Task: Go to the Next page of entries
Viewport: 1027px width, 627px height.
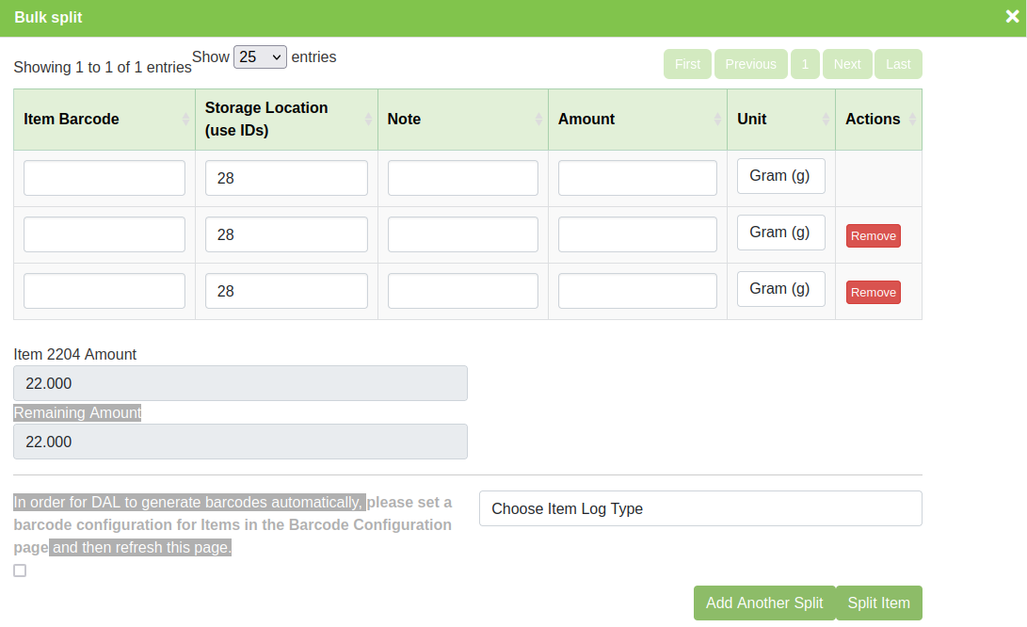Action: tap(846, 64)
